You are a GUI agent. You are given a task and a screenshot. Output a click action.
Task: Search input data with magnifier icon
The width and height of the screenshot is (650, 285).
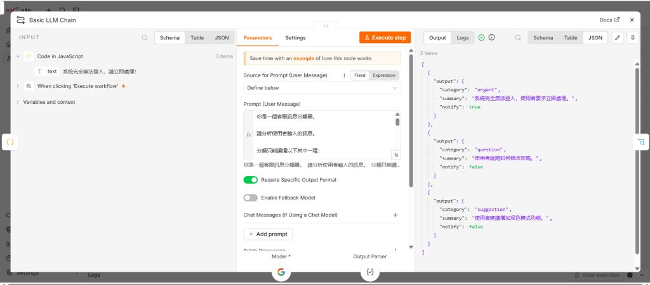145,37
